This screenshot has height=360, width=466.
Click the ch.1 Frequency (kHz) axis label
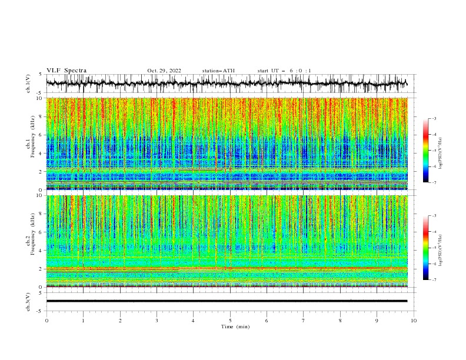click(31, 137)
